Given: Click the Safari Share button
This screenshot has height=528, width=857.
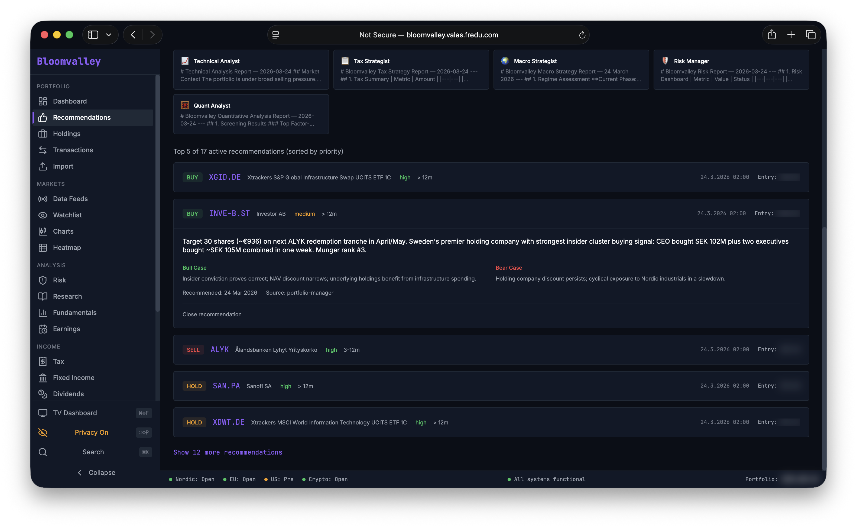Looking at the screenshot, I should (771, 35).
